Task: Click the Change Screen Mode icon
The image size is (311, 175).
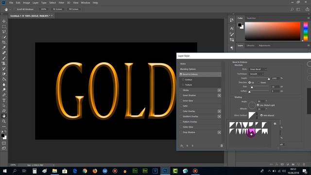Action: coord(4,148)
